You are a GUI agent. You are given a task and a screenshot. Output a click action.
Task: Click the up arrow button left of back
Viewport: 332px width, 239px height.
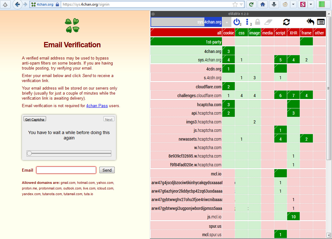[5, 4]
